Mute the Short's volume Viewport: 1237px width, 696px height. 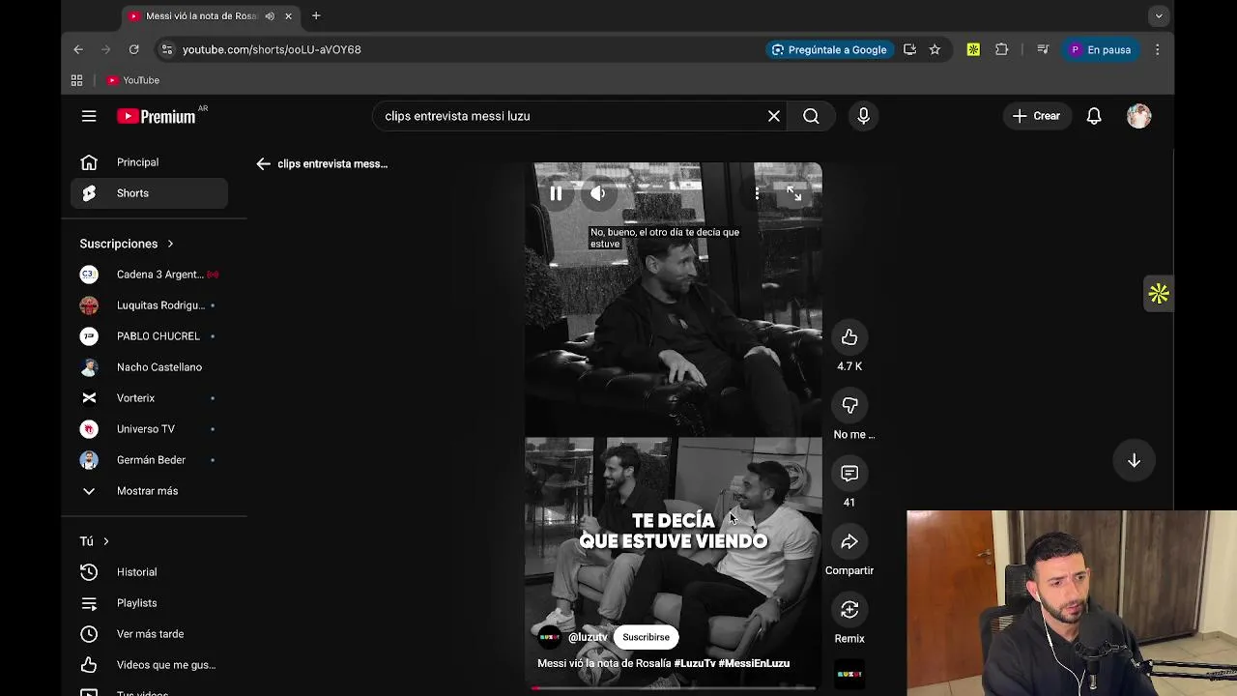point(598,193)
